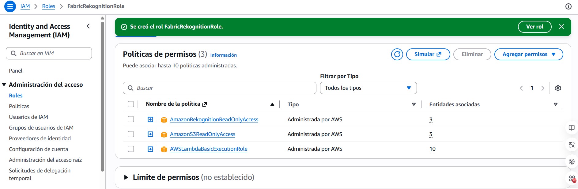Select all policies checkbox in header
The height and width of the screenshot is (189, 578).
[x=131, y=104]
